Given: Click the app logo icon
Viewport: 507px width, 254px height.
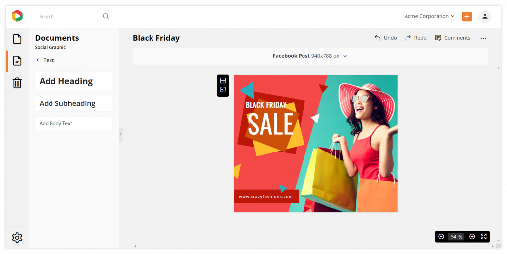Looking at the screenshot, I should (x=17, y=16).
